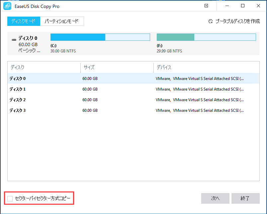Click the ディスク 0 hard drive icon

[x=14, y=39]
